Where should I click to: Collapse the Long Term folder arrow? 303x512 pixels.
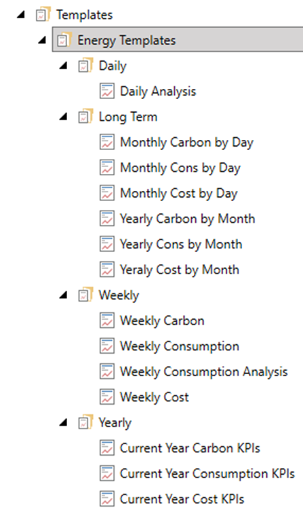[x=63, y=117]
